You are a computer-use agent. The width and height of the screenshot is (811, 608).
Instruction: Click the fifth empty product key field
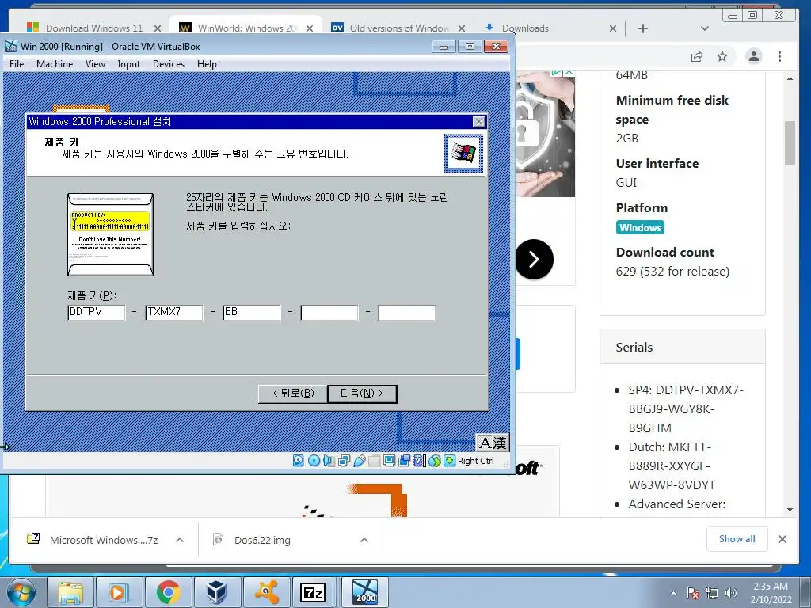tap(406, 313)
